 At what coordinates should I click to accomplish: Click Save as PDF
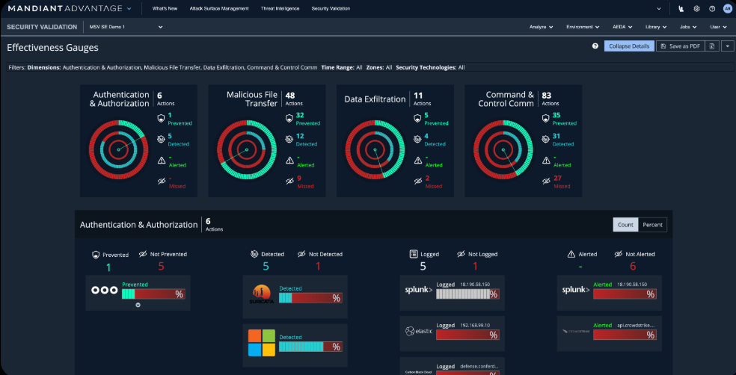point(680,46)
